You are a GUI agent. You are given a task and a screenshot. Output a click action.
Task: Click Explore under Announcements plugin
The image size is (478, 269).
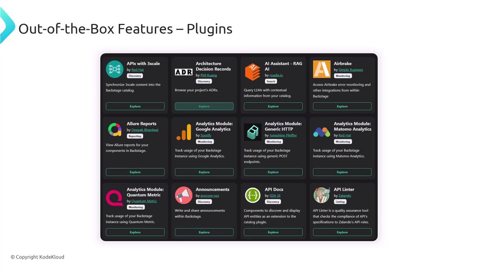(204, 232)
